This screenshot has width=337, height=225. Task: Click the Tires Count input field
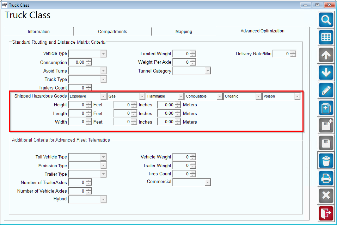(182, 174)
